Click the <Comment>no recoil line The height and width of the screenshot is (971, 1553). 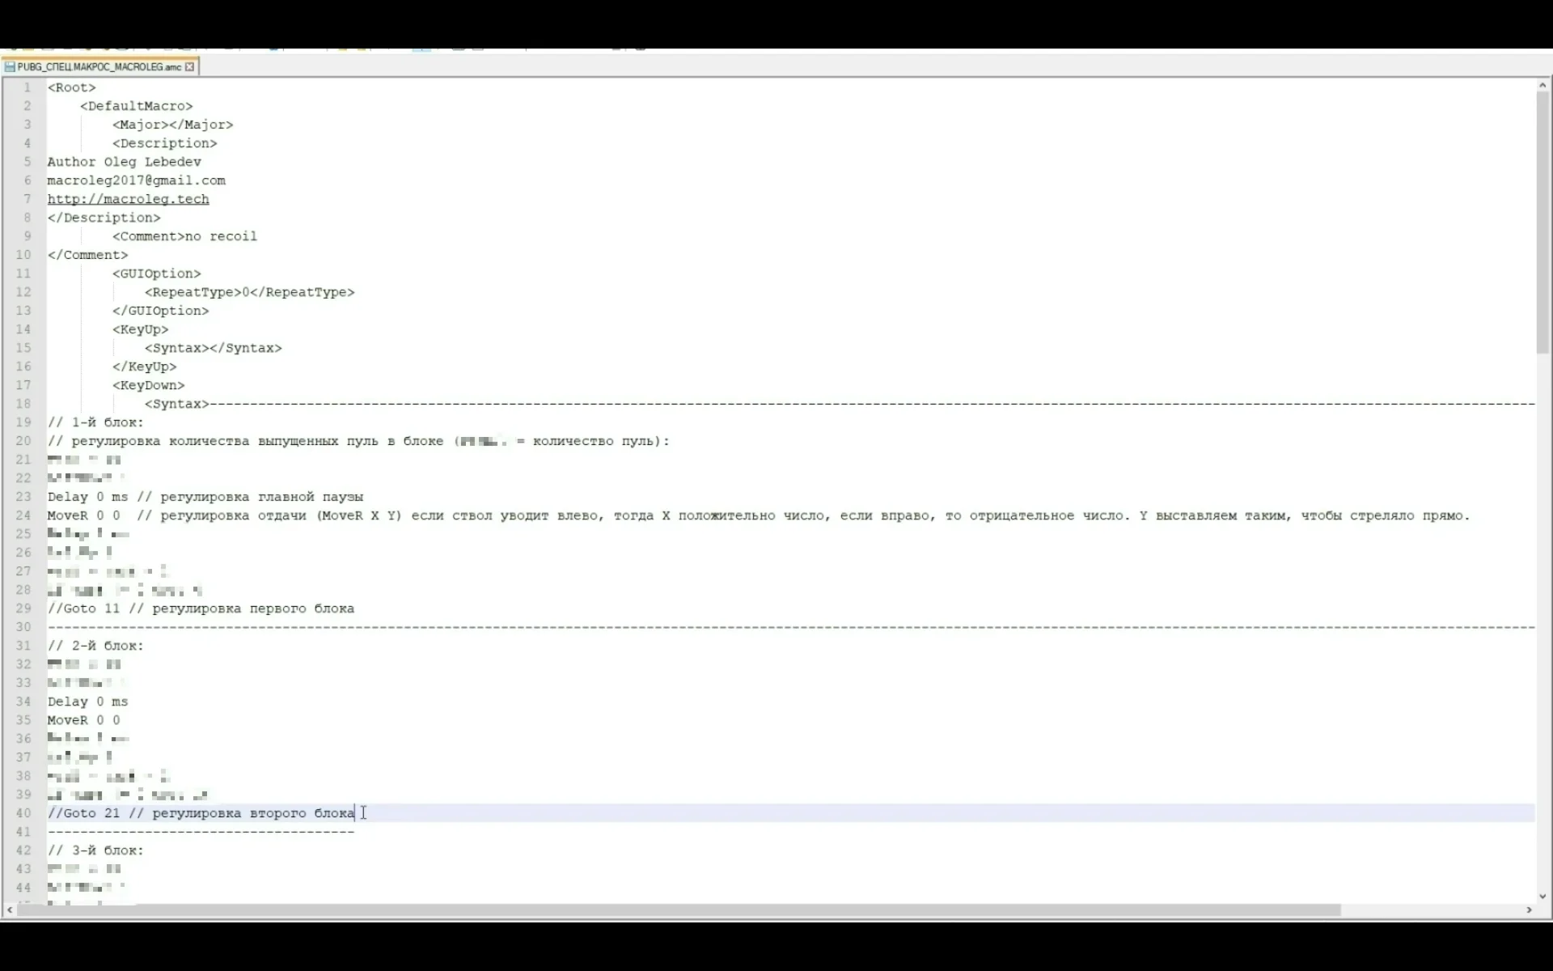(184, 236)
